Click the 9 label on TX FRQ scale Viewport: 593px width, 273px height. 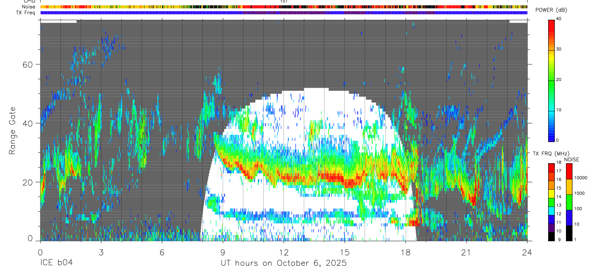559,240
